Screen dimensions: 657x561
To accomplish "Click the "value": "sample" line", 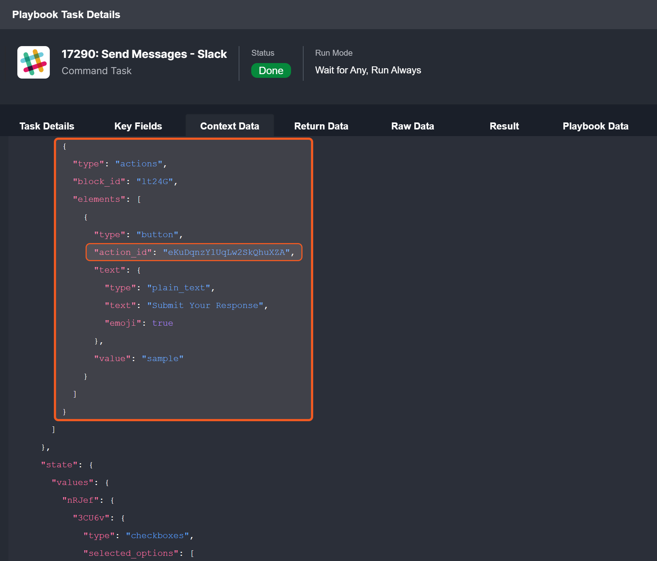I will pos(139,359).
